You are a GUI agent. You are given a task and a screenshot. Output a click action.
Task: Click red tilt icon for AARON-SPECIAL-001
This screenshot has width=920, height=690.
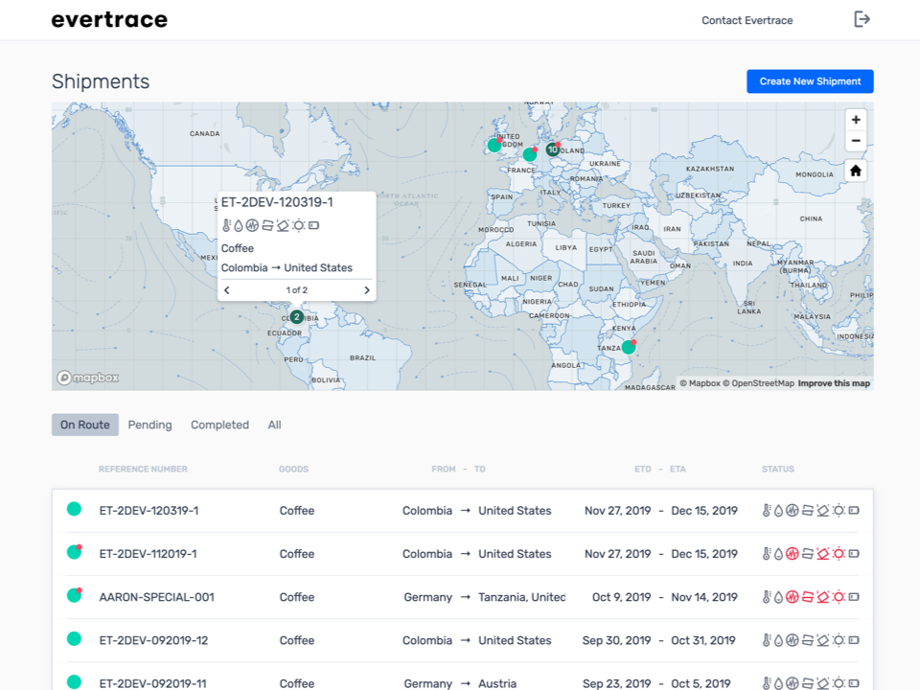tap(822, 597)
